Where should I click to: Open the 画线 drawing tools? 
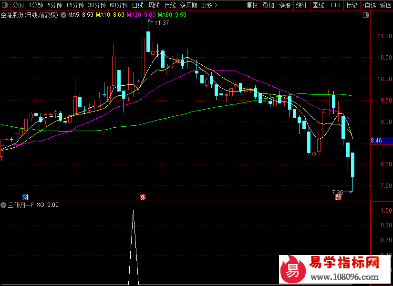[318, 5]
